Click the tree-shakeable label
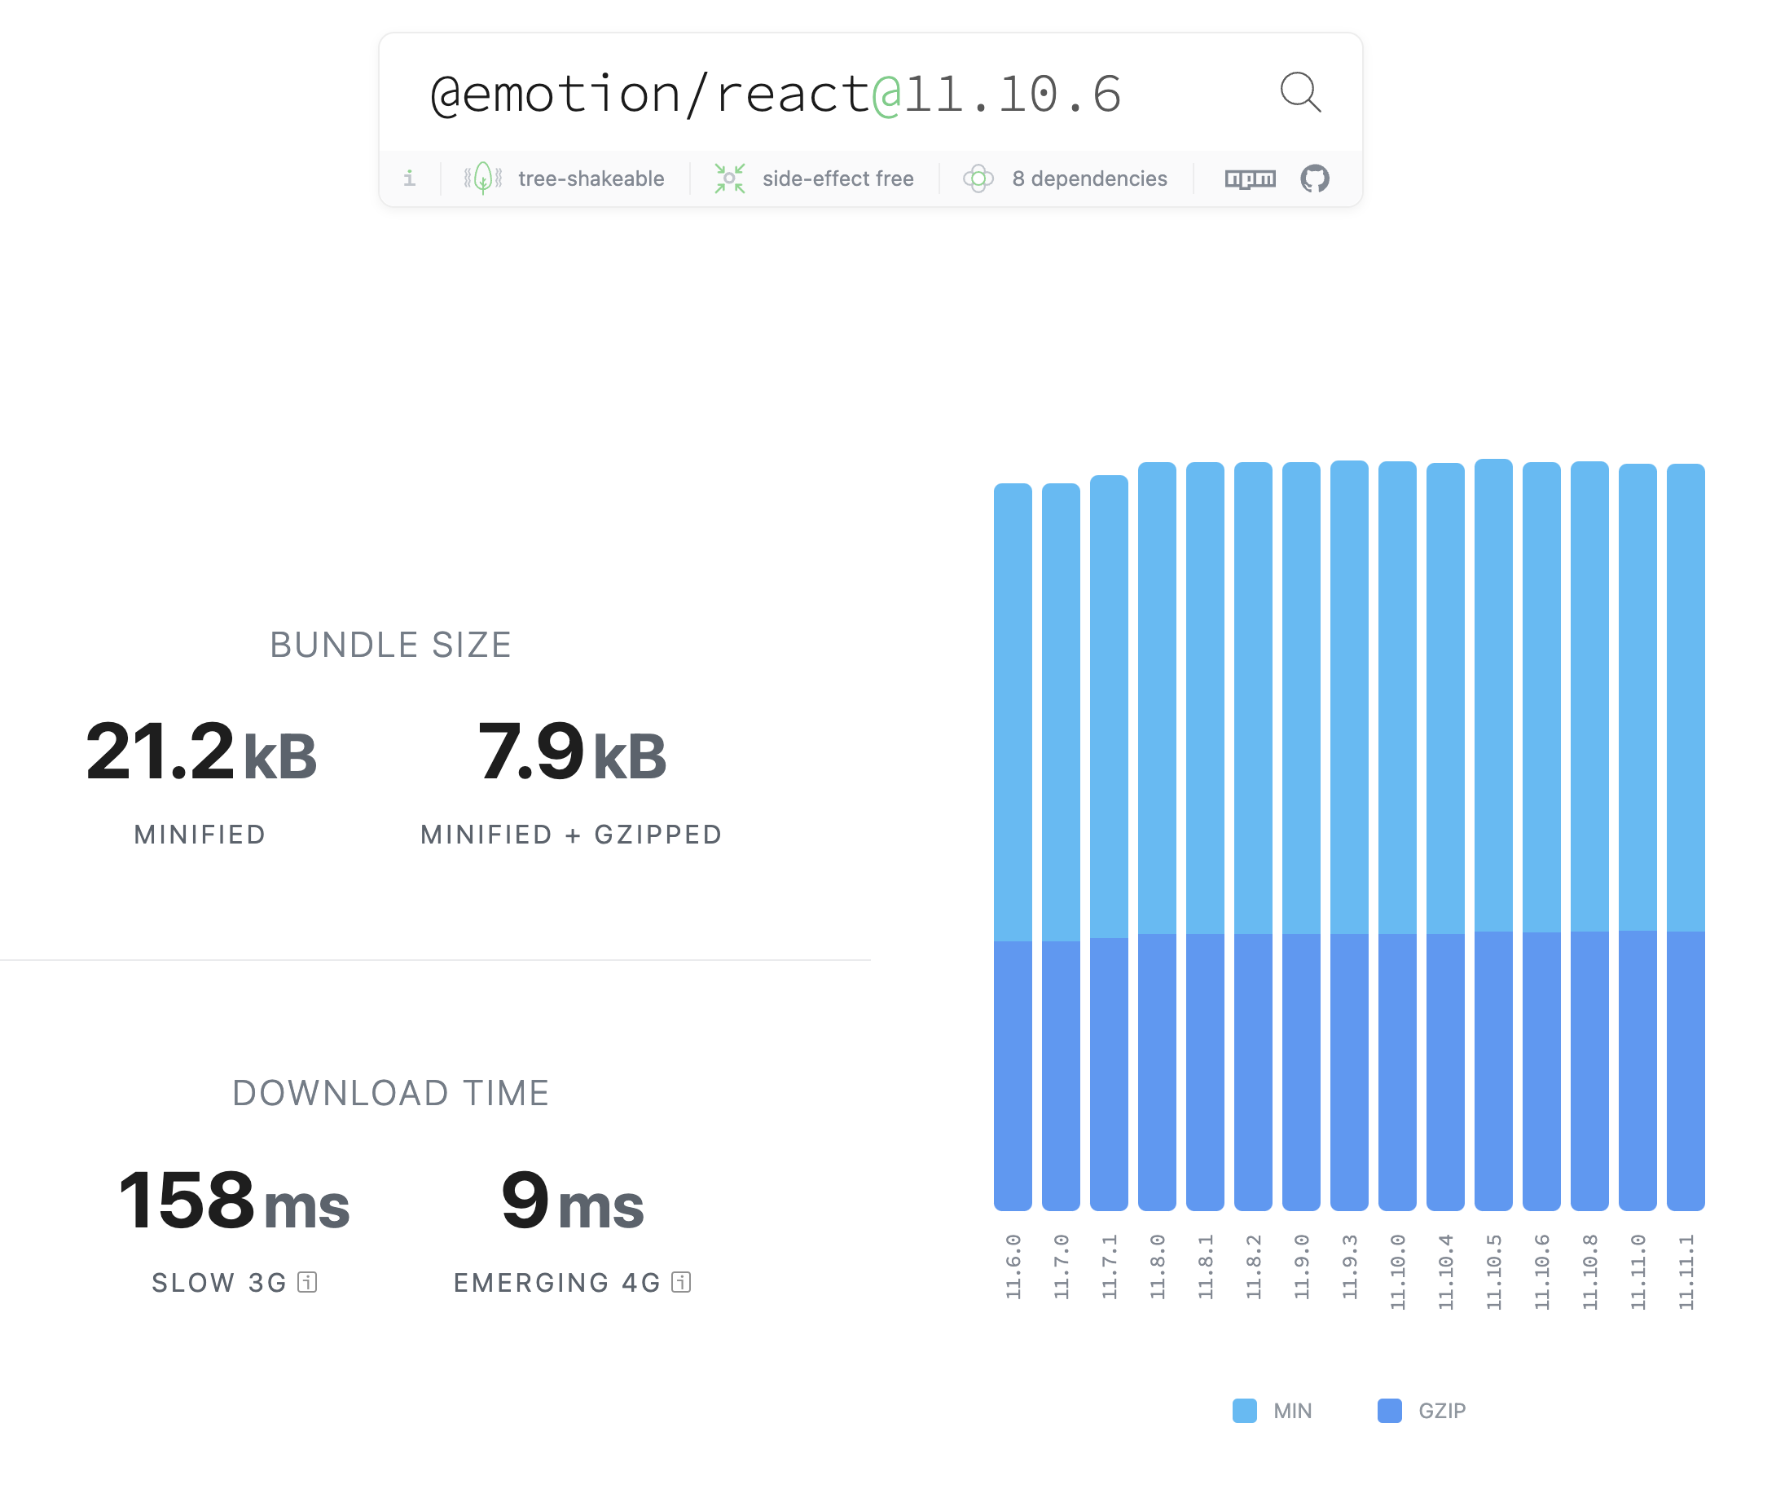 (x=591, y=178)
